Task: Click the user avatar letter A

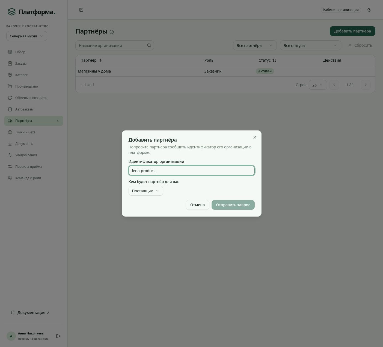Action: point(11,336)
